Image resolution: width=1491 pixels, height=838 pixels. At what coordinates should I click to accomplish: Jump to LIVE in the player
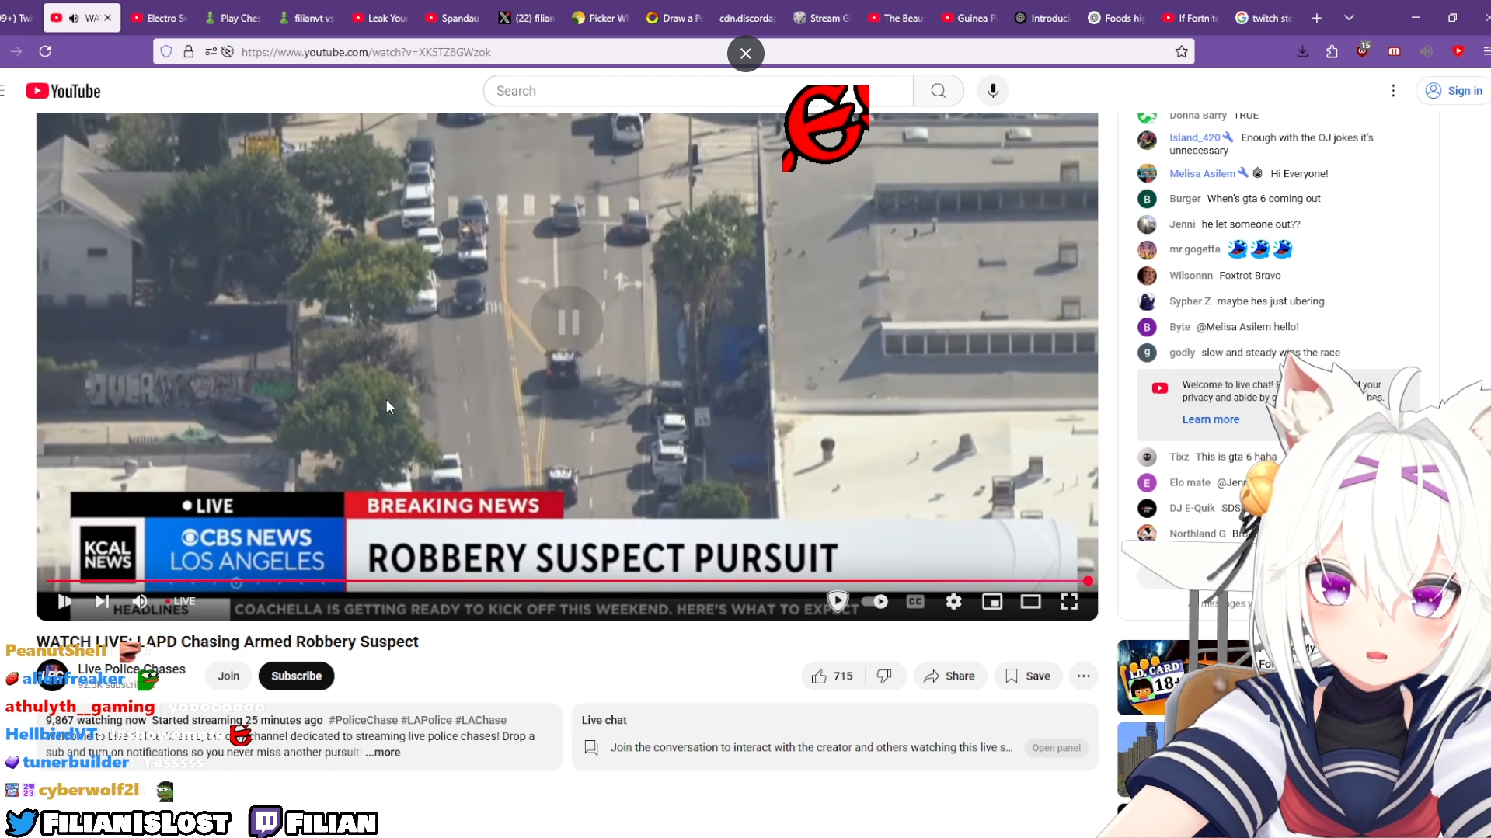tap(179, 601)
